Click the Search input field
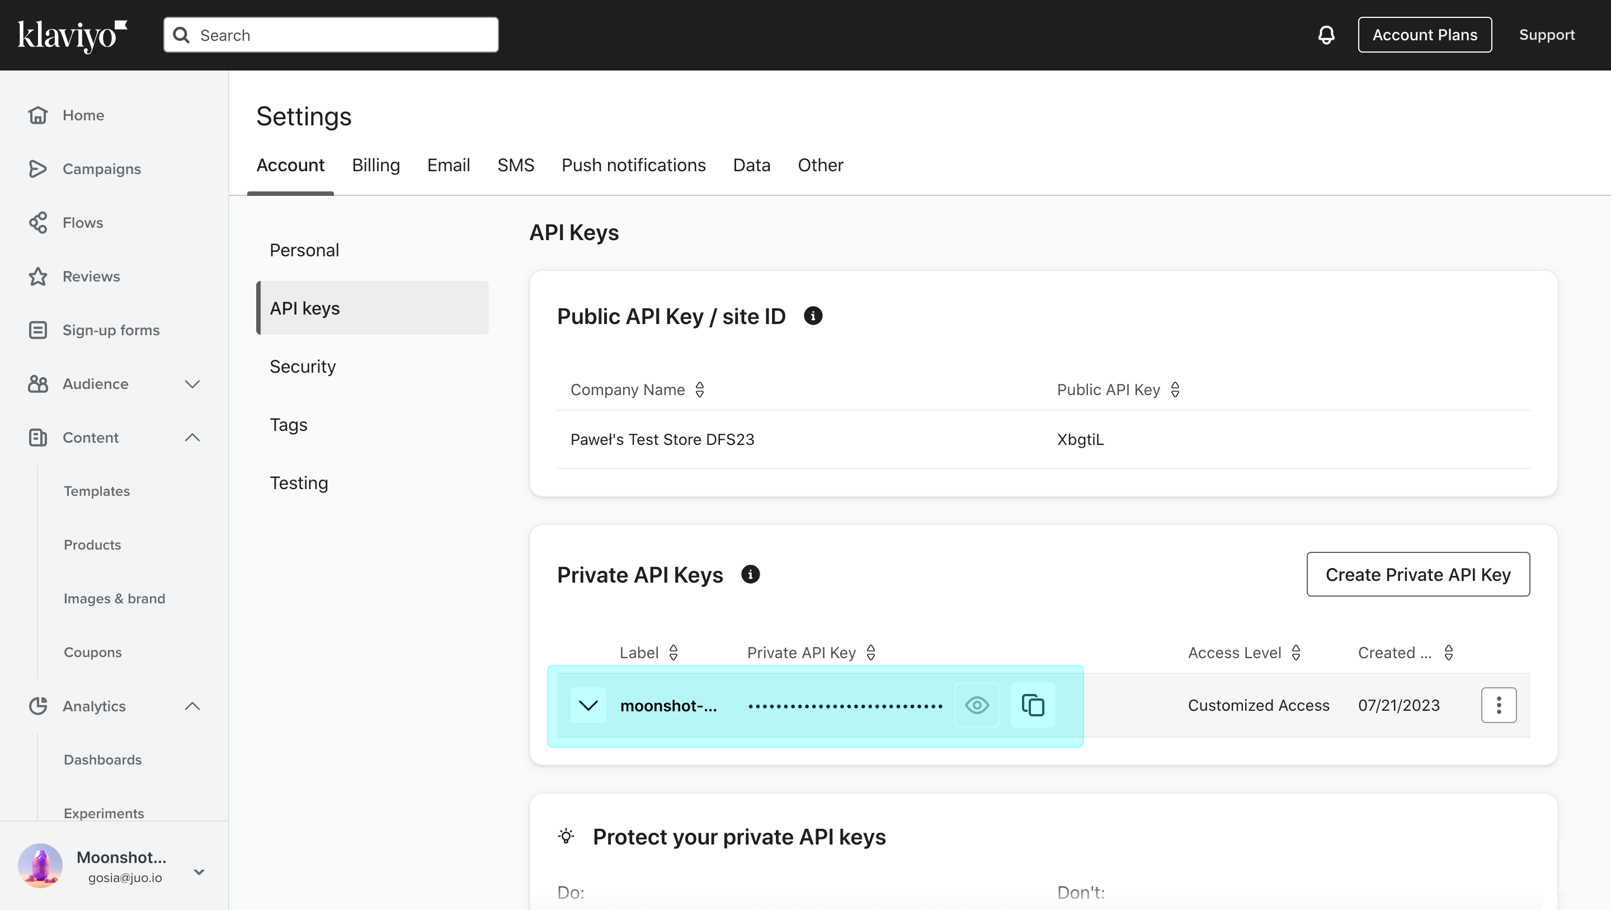This screenshot has height=910, width=1611. [x=331, y=34]
